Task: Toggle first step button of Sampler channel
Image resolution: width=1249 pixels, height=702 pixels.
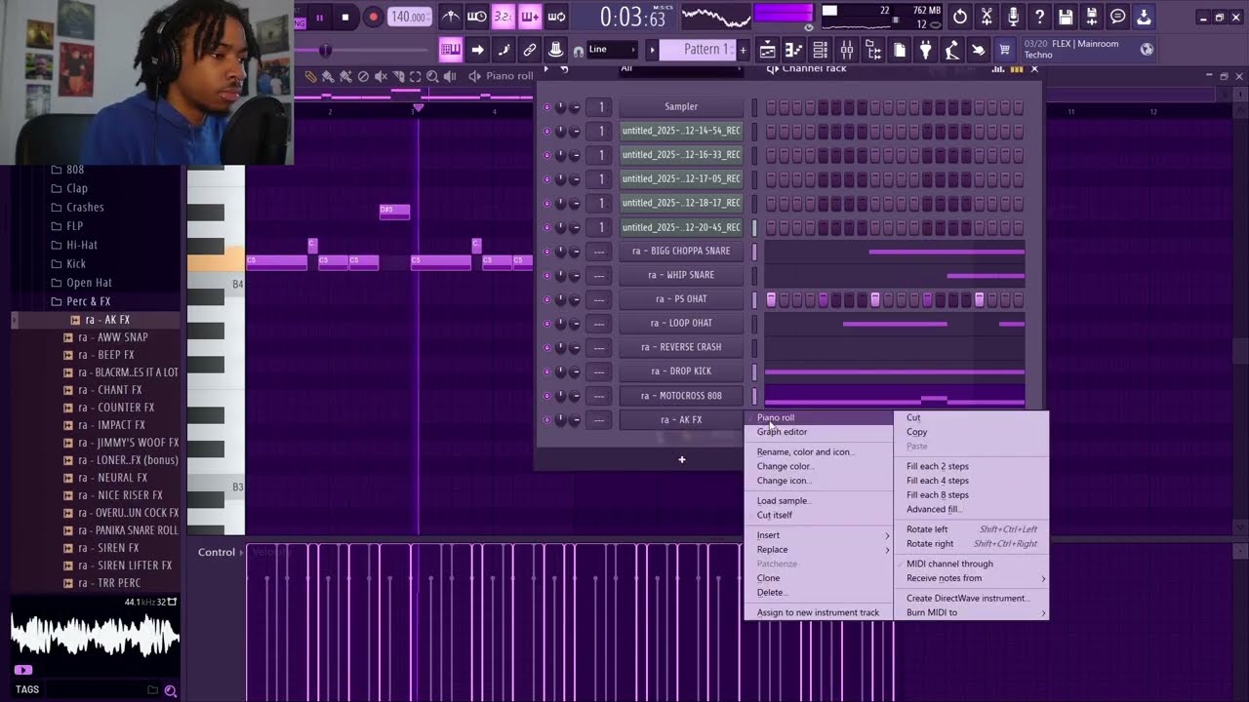Action: (771, 107)
